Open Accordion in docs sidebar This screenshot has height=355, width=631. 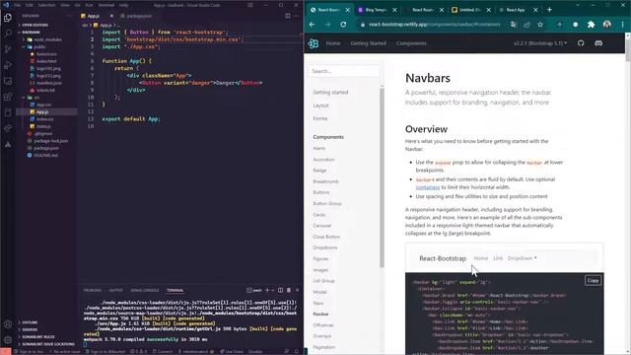pos(323,160)
